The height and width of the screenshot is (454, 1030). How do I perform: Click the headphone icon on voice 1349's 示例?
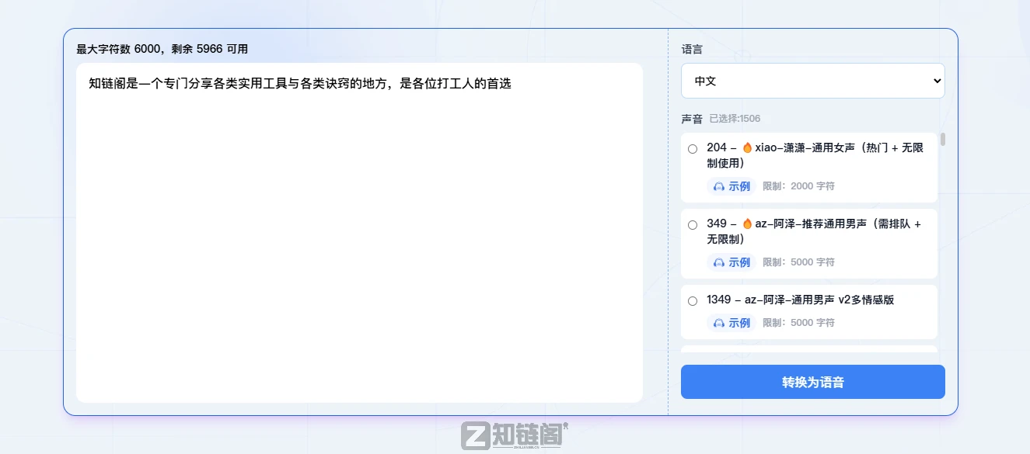click(x=718, y=323)
